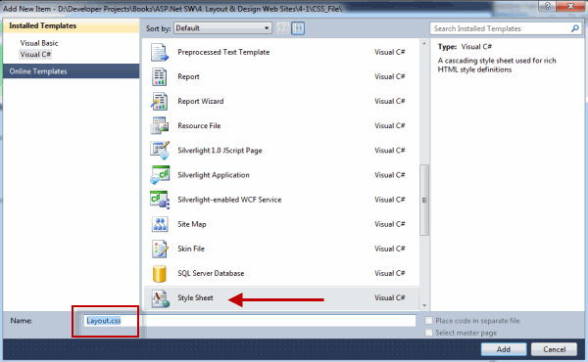Screen dimensions: 588x362
Task: Click the Search Installed Templates box
Action: point(505,28)
